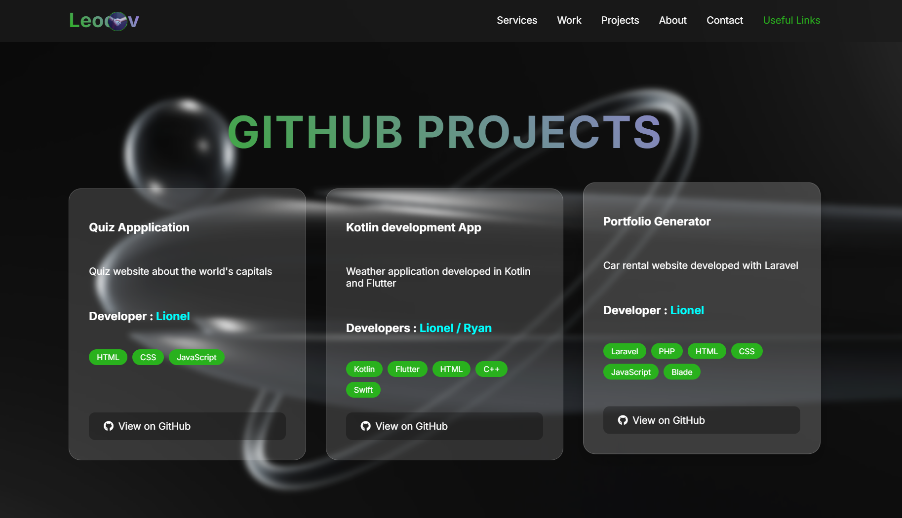Select the Swift technology tag

click(363, 390)
